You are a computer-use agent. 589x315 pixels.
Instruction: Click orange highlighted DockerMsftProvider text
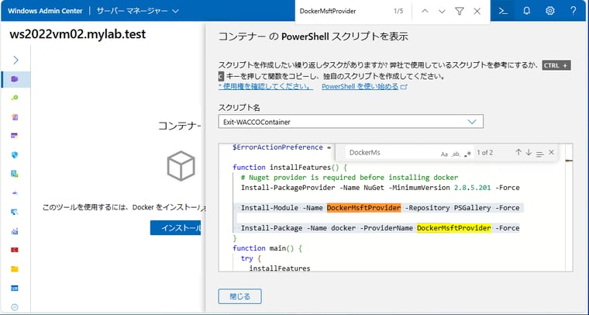pos(363,208)
